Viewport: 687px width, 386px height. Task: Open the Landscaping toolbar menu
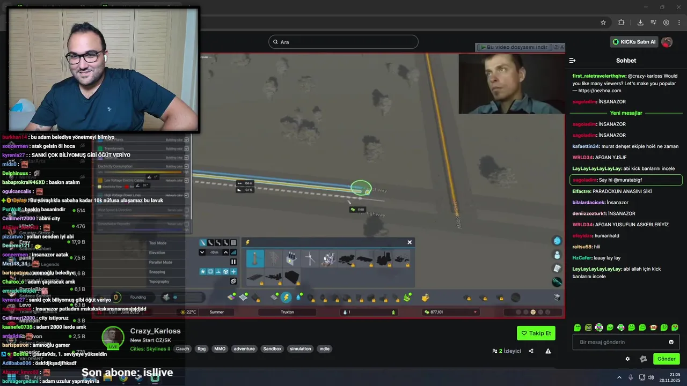point(406,297)
